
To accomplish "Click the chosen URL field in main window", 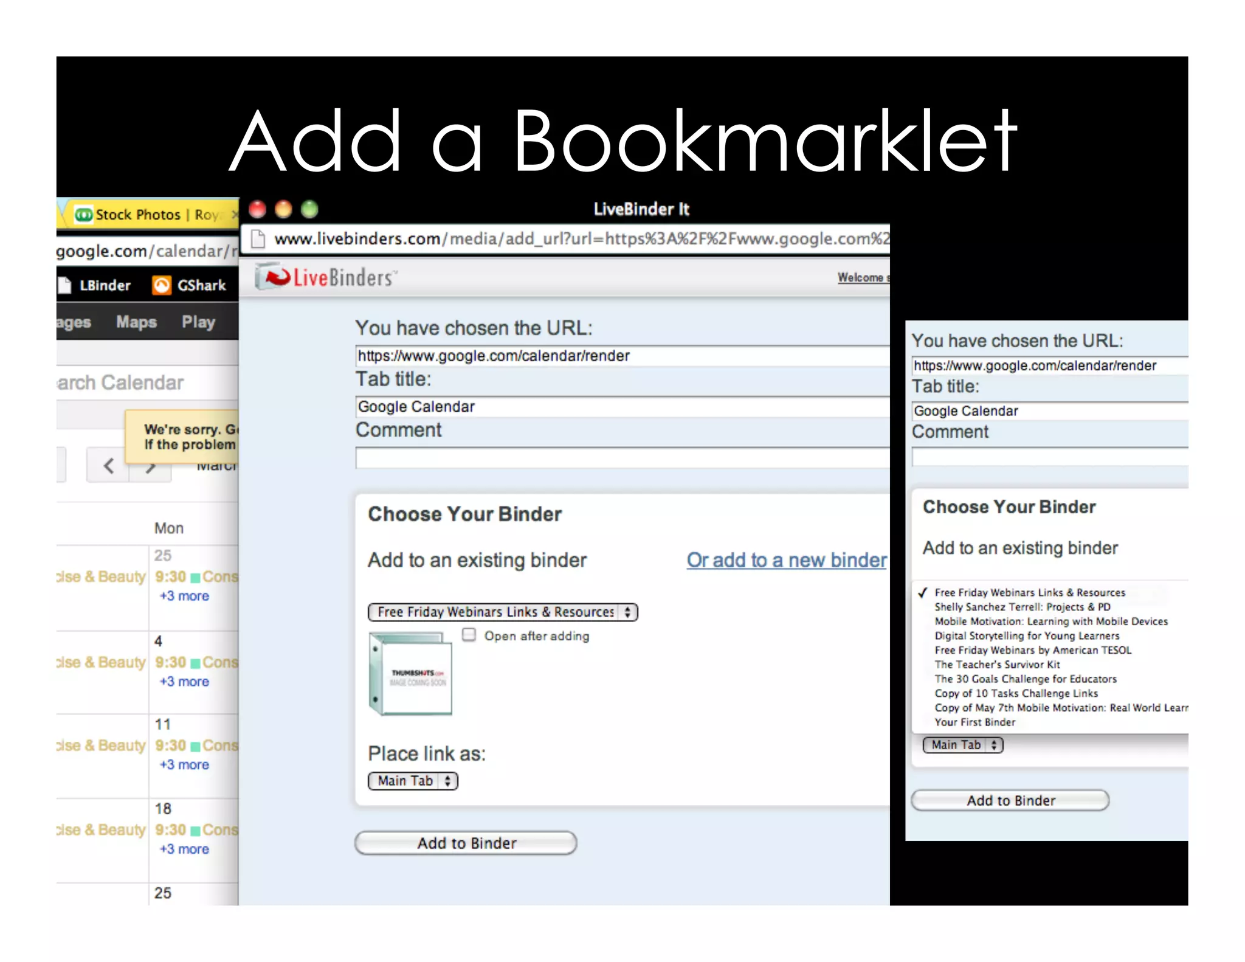I will [x=622, y=356].
